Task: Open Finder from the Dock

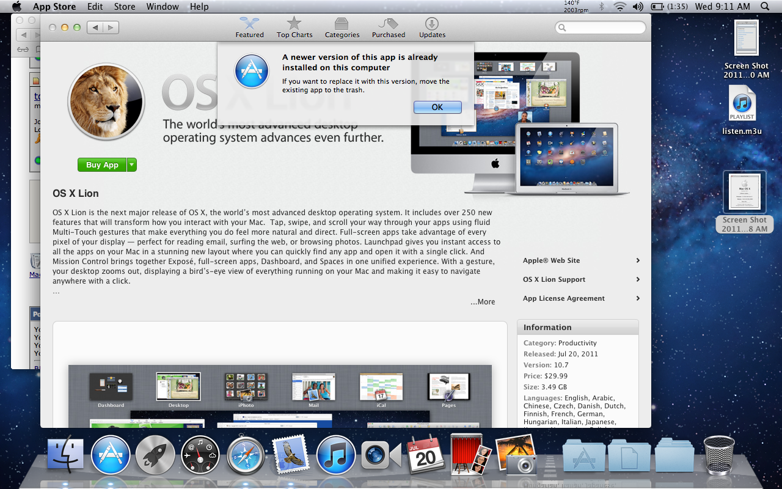Action: pyautogui.click(x=65, y=455)
